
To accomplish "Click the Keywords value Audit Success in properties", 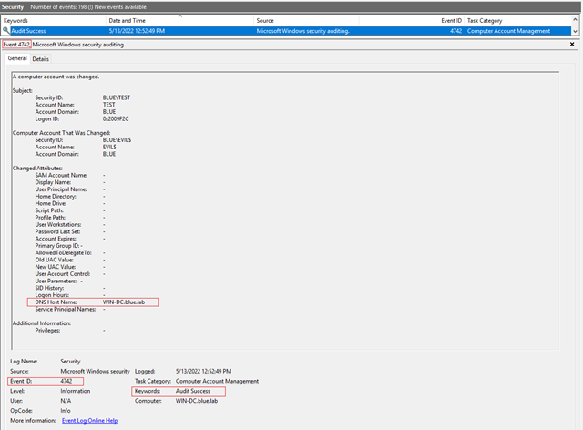I will (193, 391).
